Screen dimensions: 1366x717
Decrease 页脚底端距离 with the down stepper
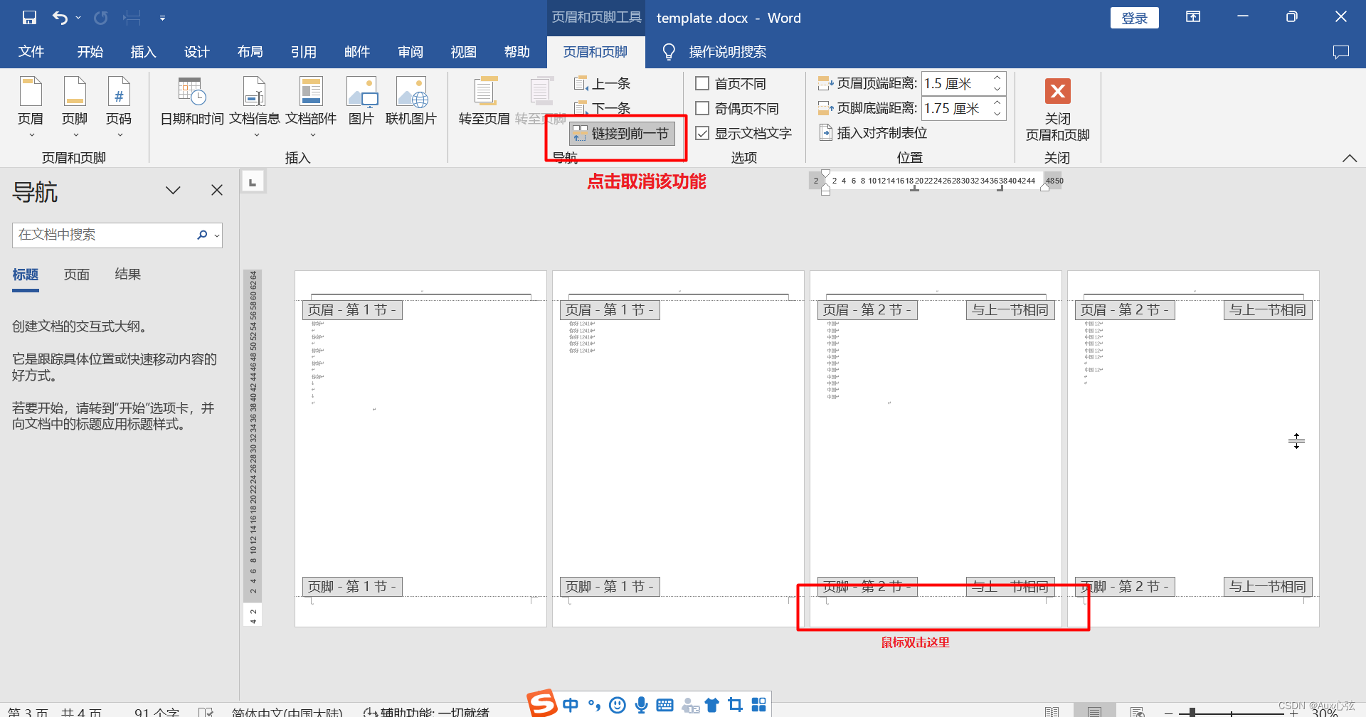[997, 114]
